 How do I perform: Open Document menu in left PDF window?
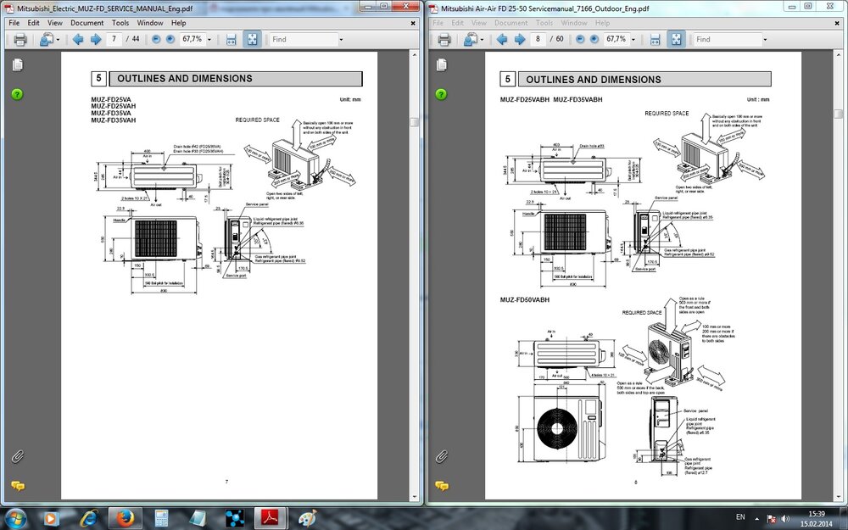[86, 23]
